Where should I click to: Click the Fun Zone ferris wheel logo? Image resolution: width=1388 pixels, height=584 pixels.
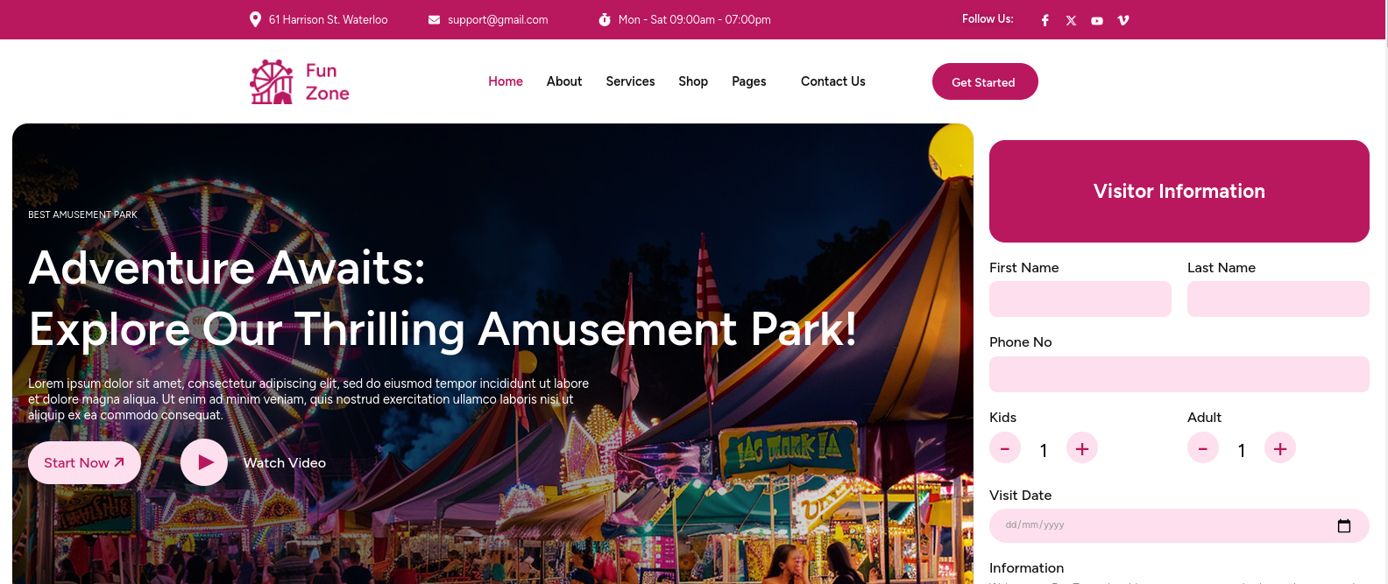272,81
